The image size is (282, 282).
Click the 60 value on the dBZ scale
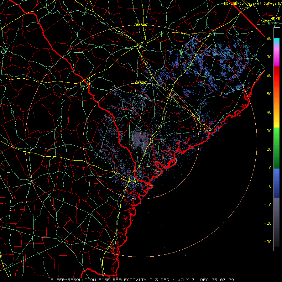(269, 76)
